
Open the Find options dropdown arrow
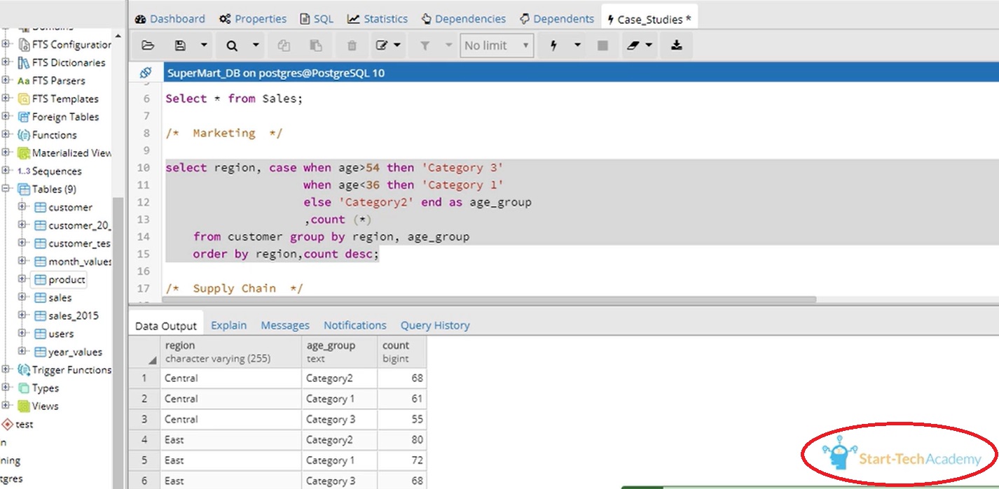click(x=256, y=45)
